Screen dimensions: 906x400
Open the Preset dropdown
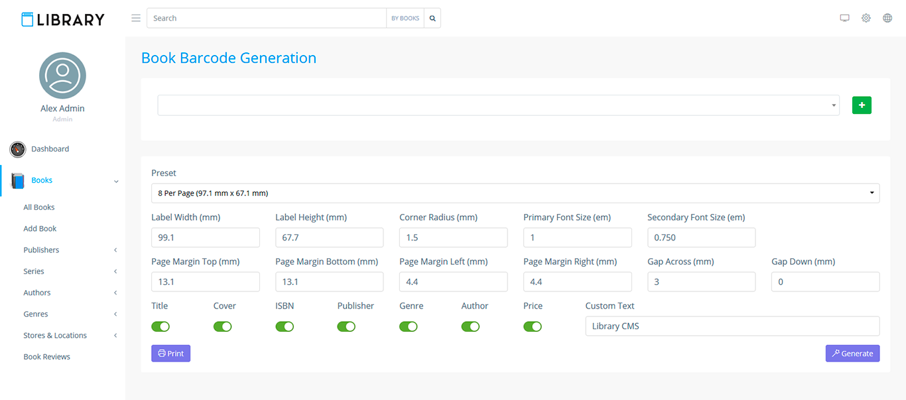[x=515, y=193]
